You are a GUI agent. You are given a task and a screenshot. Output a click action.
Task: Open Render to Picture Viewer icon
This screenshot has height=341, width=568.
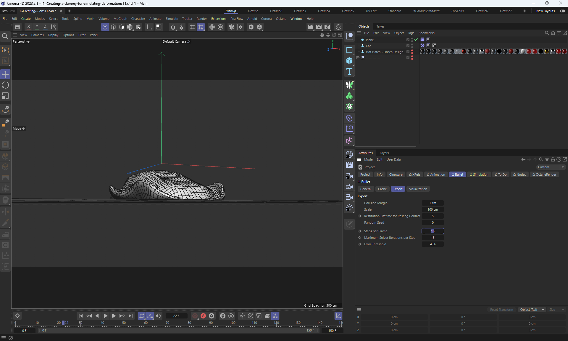319,27
